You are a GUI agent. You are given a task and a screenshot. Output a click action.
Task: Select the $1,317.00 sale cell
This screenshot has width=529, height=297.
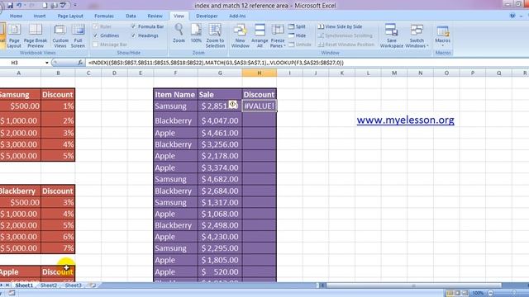[x=220, y=202]
